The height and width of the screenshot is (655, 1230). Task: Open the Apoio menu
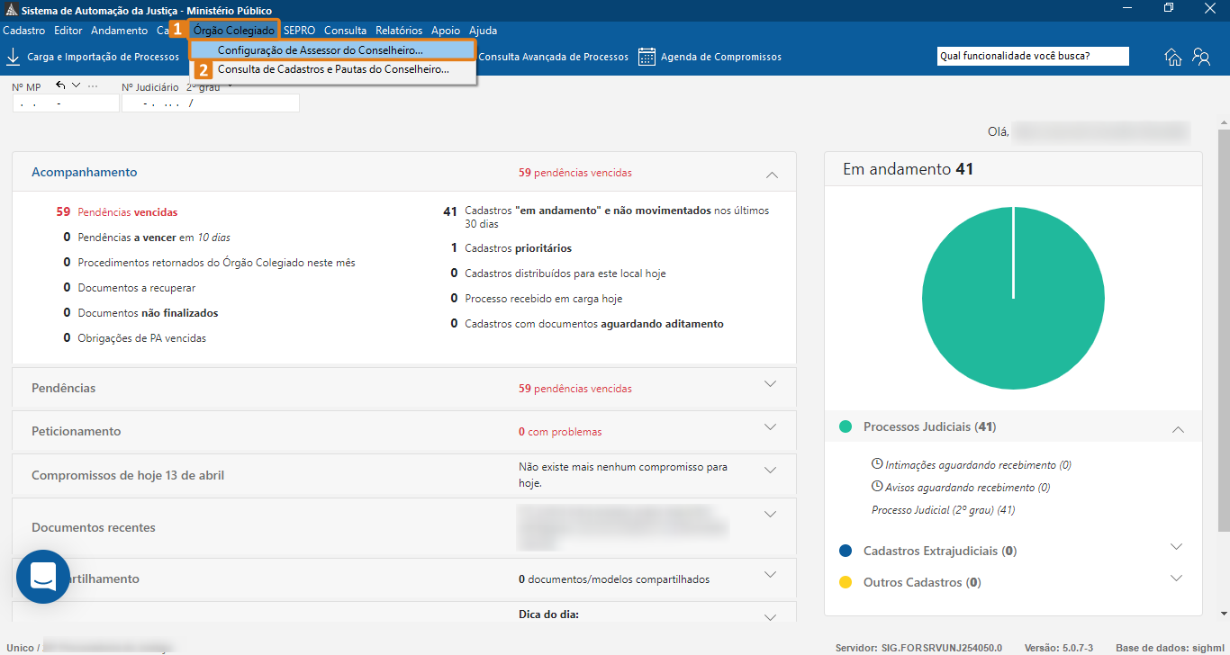[446, 31]
